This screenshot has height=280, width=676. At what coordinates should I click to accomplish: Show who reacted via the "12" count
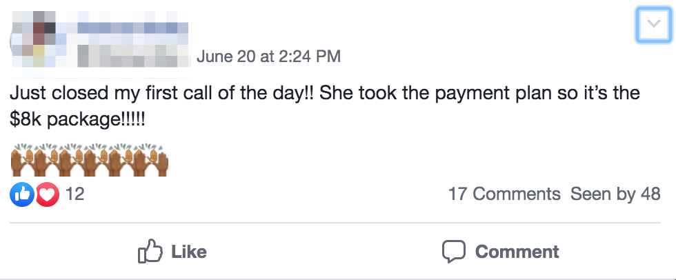pyautogui.click(x=74, y=194)
